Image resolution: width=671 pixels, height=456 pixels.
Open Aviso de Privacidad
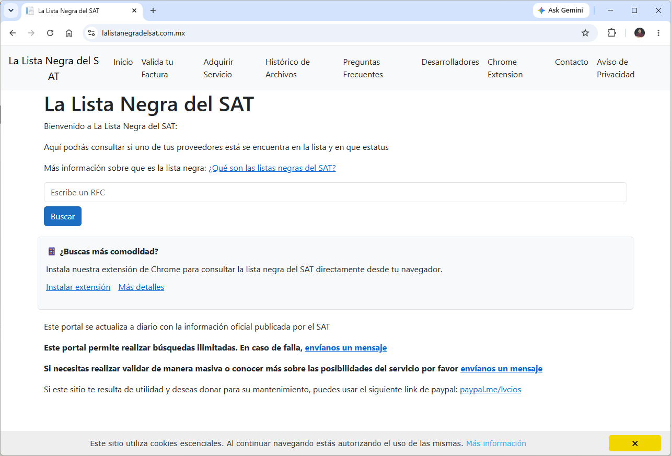(x=616, y=68)
